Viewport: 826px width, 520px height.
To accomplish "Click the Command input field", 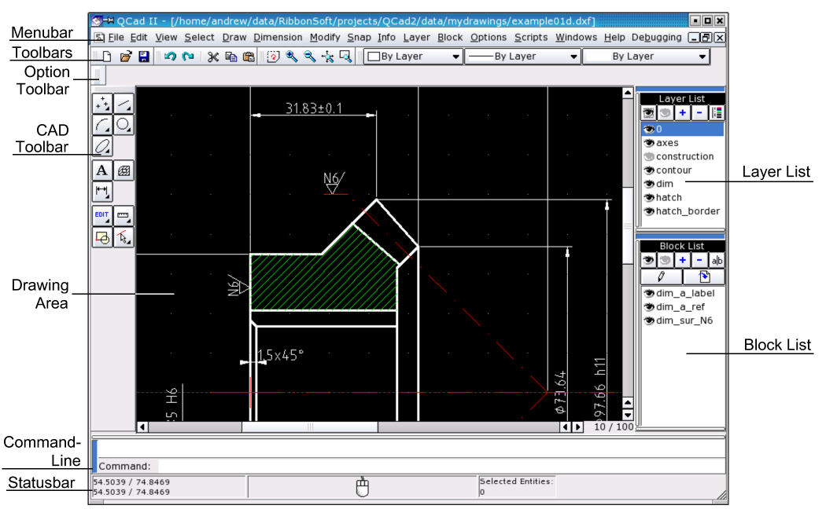I will point(441,466).
